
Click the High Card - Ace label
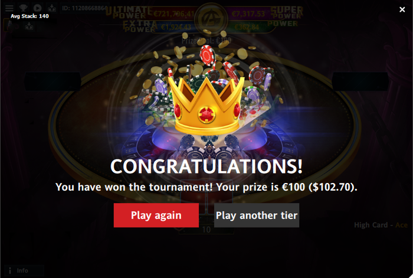coord(381,225)
